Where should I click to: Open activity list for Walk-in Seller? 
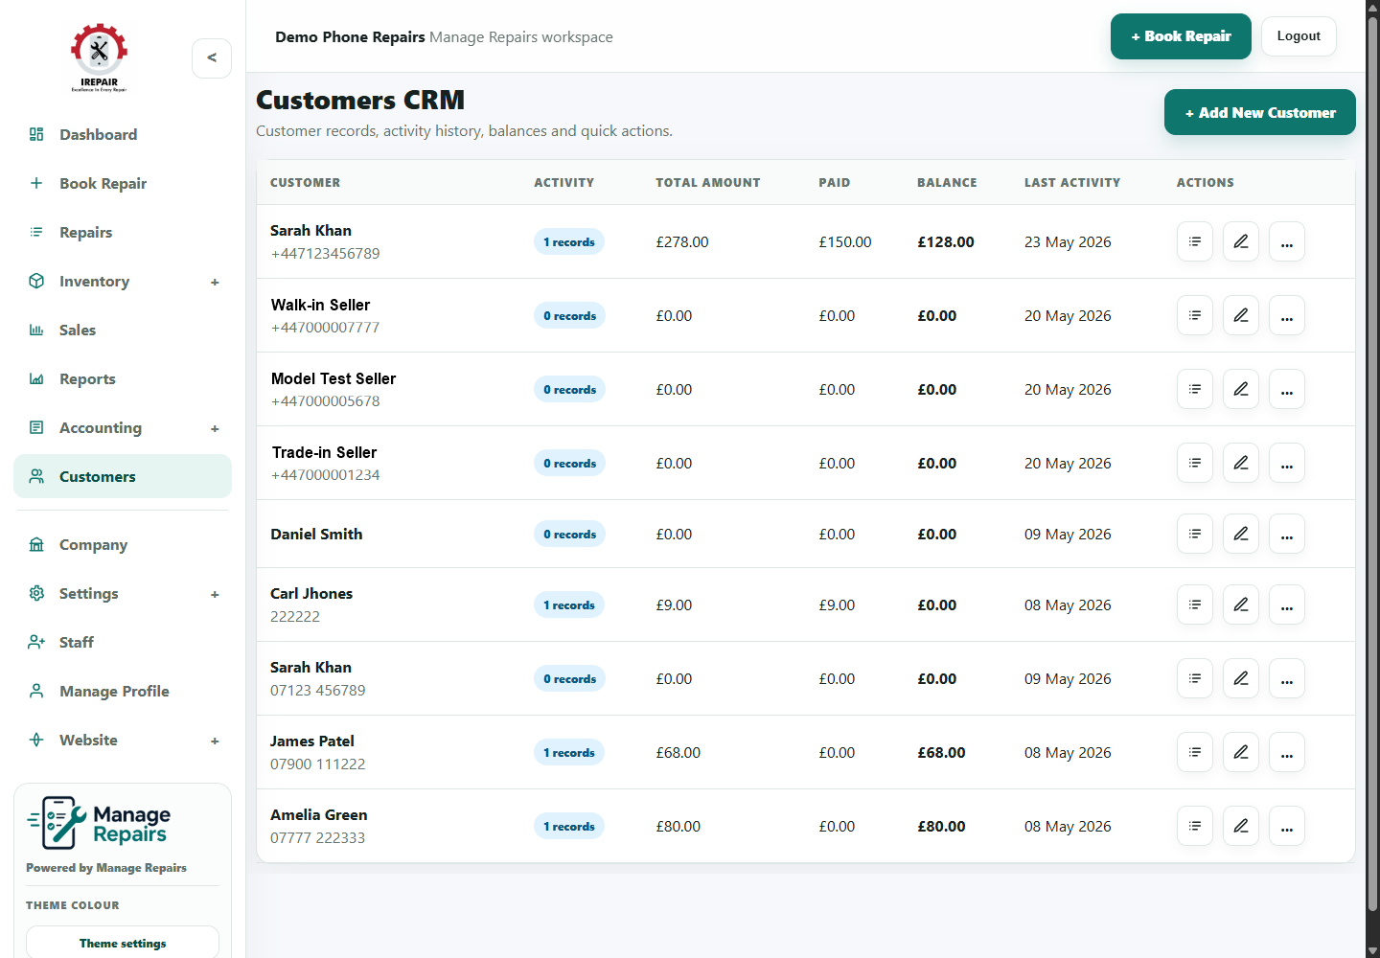coord(1195,315)
